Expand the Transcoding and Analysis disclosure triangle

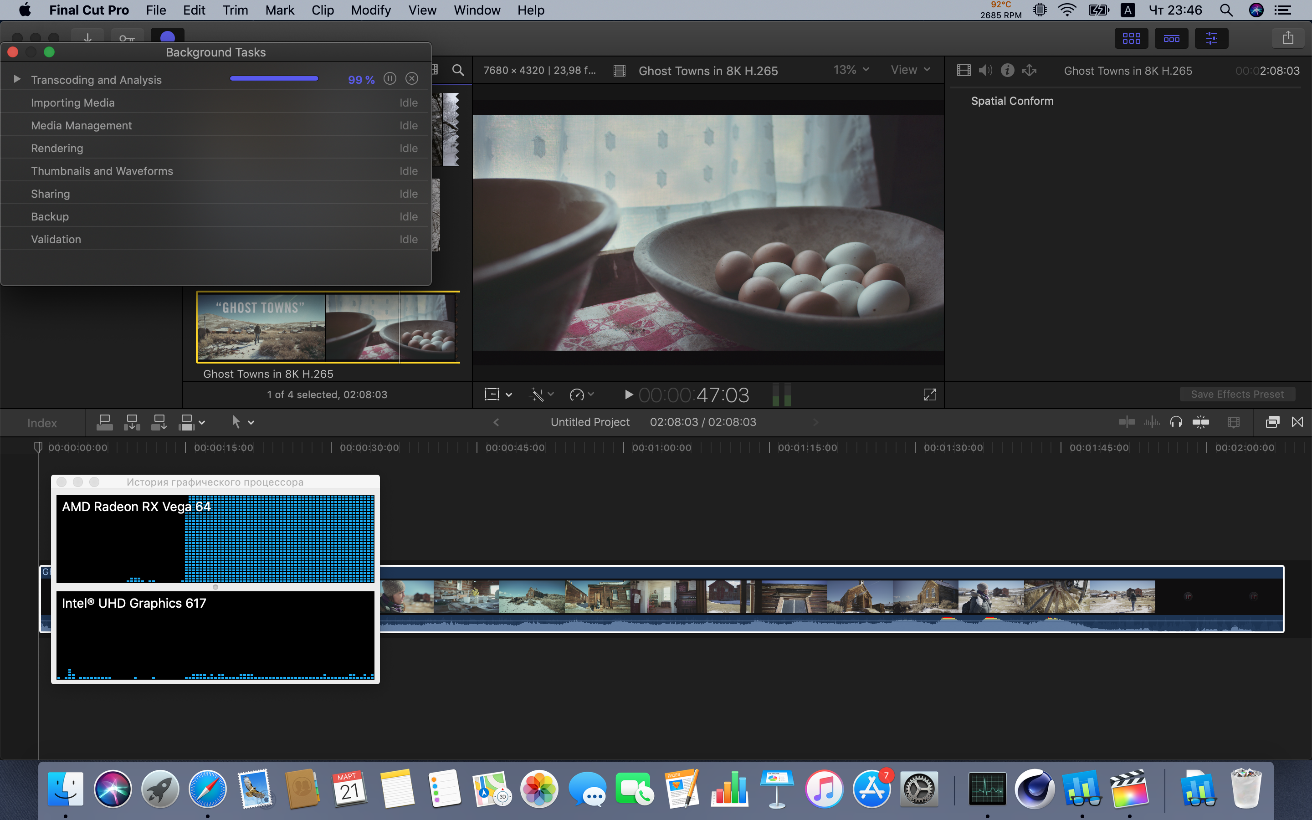tap(17, 79)
